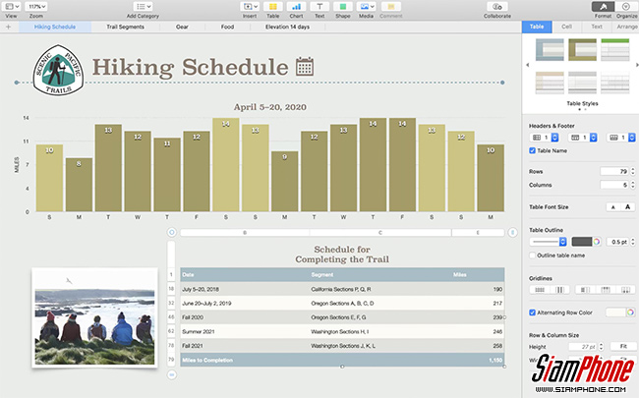Open the Insert toolbar menu
This screenshot has height=398, width=639.
(250, 7)
